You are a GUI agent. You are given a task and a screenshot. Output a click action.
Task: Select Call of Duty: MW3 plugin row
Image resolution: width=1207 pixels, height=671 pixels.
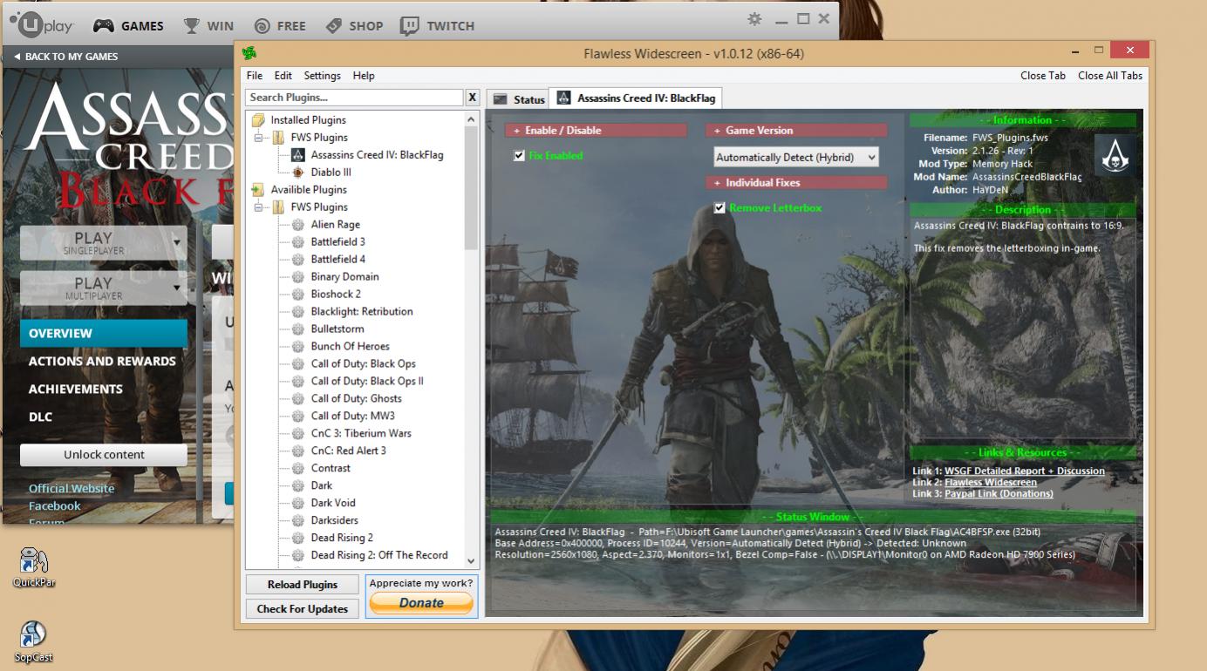click(352, 416)
